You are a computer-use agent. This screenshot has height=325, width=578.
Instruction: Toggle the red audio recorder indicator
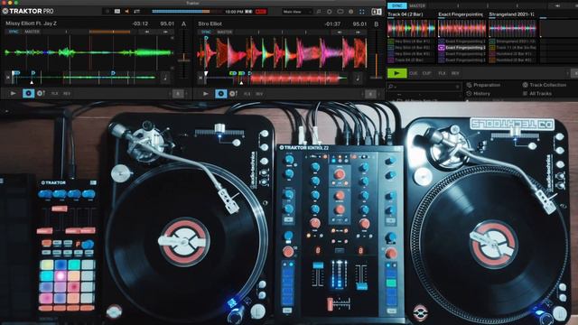[261, 12]
